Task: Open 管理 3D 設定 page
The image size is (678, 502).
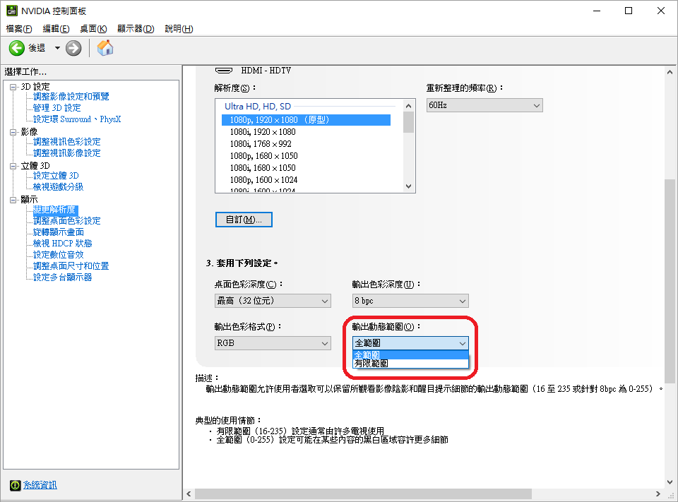Action: (x=57, y=107)
